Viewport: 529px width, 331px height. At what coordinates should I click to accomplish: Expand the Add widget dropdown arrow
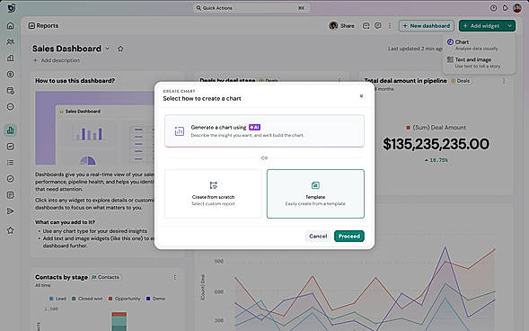[x=509, y=26]
